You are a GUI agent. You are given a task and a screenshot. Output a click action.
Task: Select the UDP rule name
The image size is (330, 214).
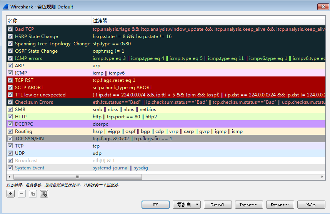(20, 153)
